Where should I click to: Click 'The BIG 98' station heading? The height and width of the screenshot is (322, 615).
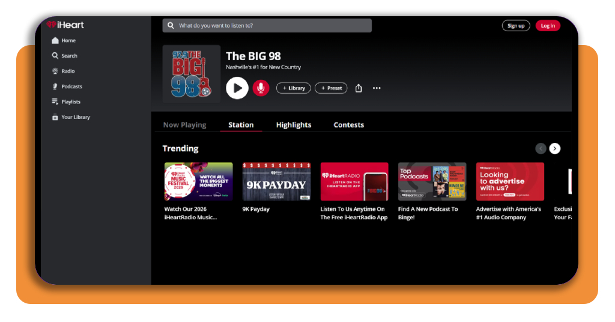click(x=253, y=56)
